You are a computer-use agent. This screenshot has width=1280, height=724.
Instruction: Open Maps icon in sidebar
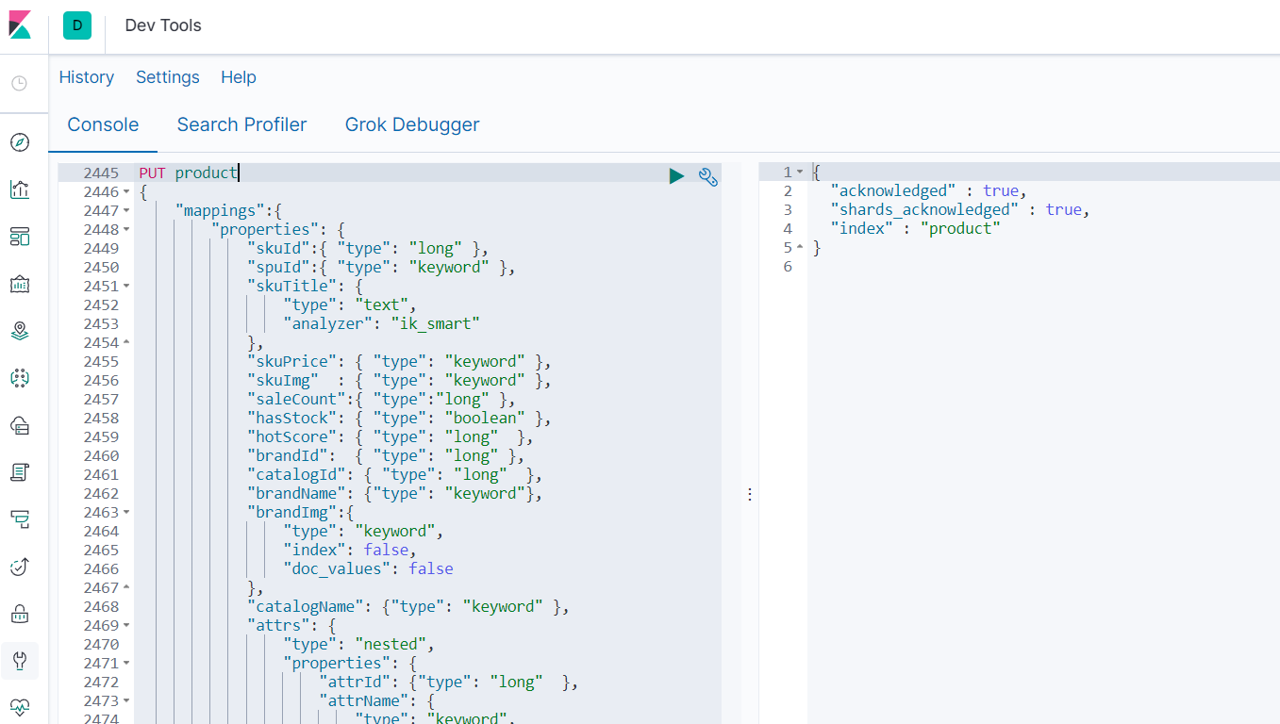(20, 331)
